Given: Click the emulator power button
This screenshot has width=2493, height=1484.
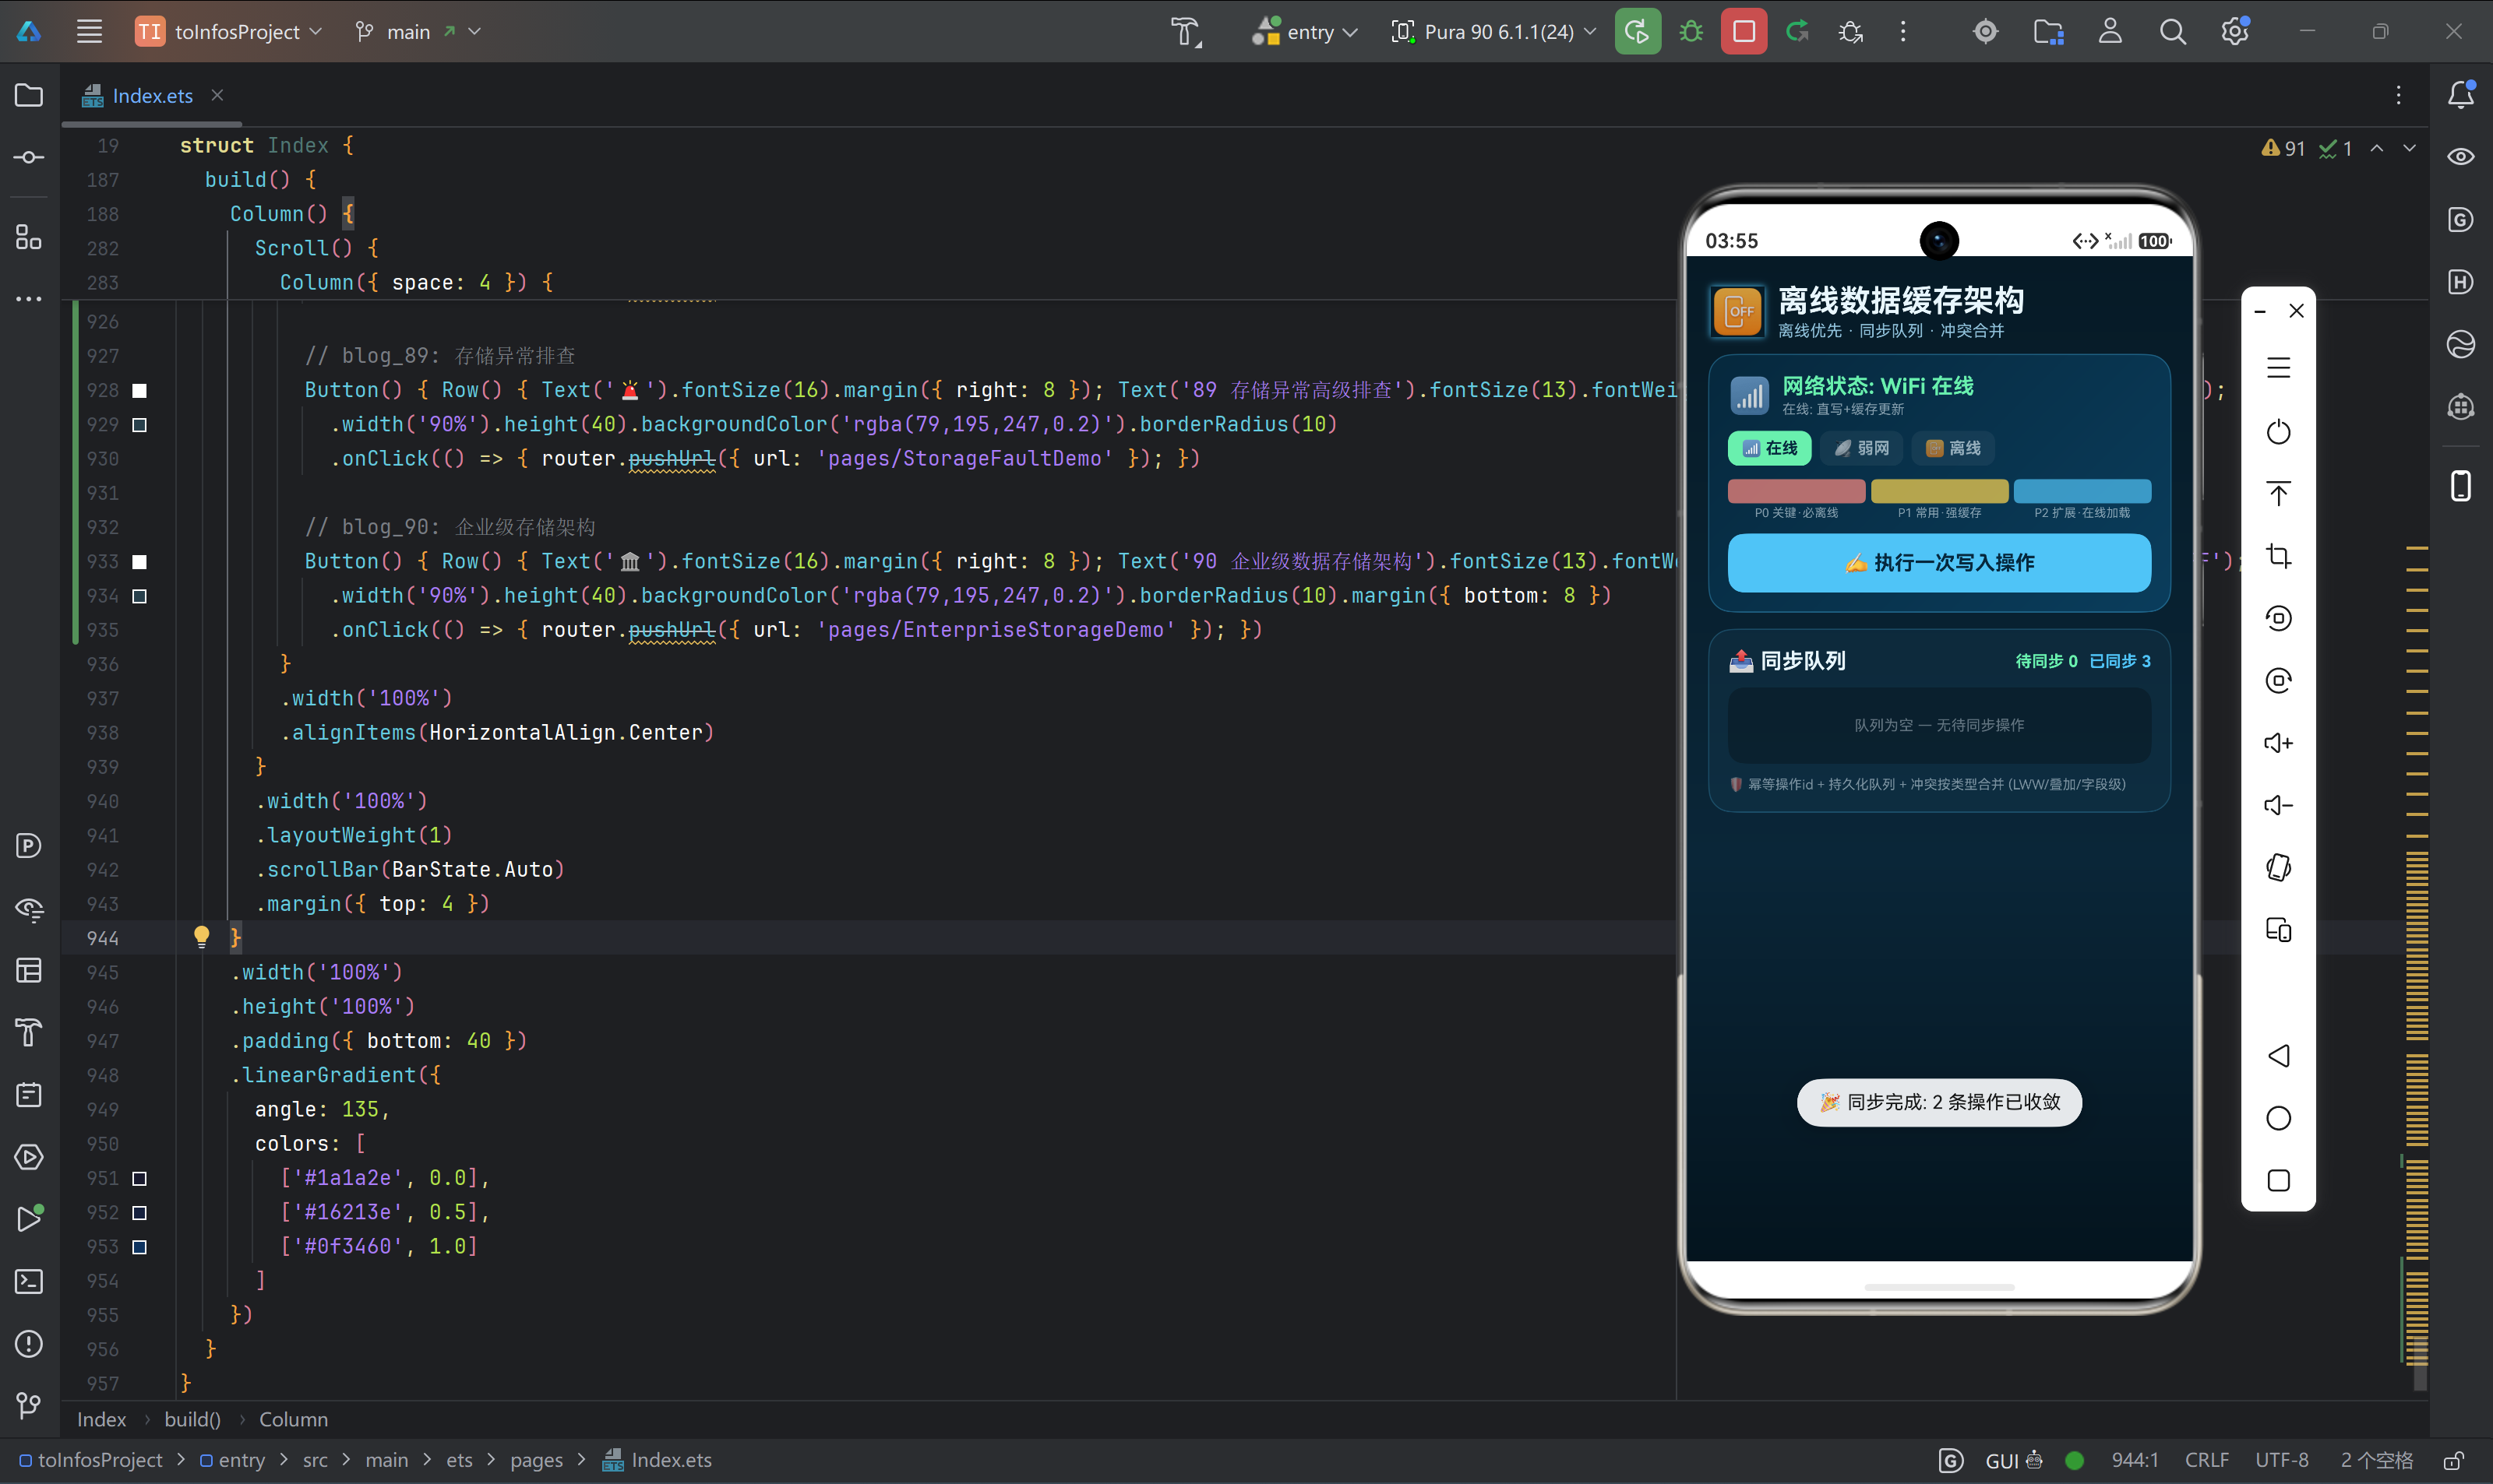Looking at the screenshot, I should [2278, 432].
